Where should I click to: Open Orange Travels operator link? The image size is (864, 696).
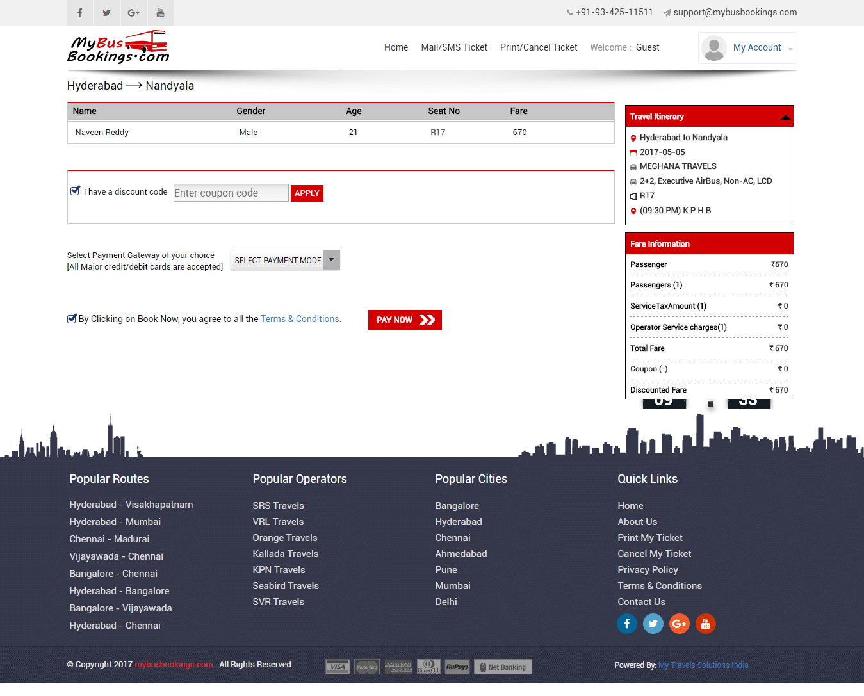pos(285,538)
